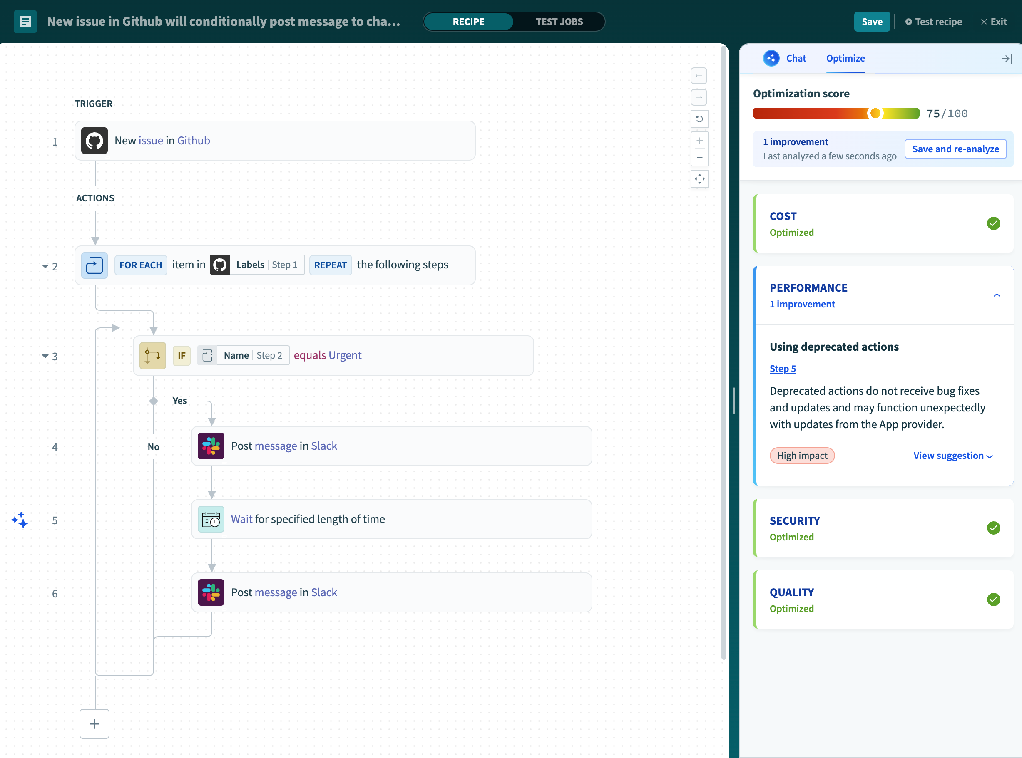1022x758 pixels.
Task: Collapse the Performance section chevron
Action: [997, 295]
